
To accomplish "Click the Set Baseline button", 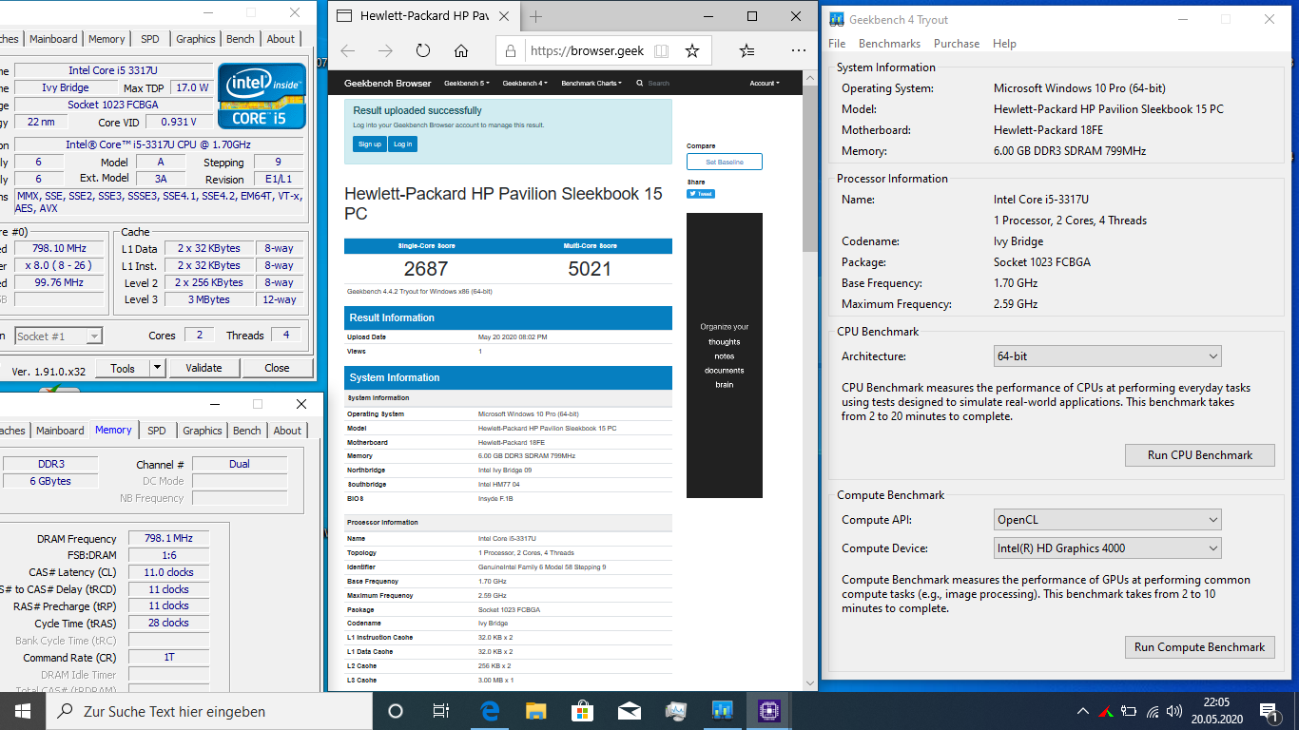I will (x=725, y=162).
